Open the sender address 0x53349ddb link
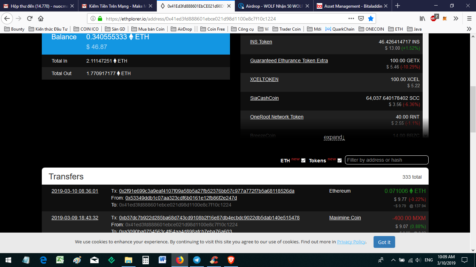 coord(181,198)
